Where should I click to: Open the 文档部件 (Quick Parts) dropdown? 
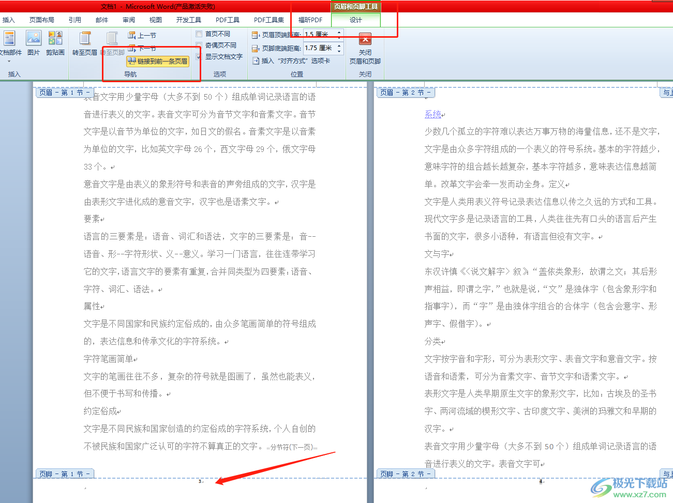coord(10,45)
